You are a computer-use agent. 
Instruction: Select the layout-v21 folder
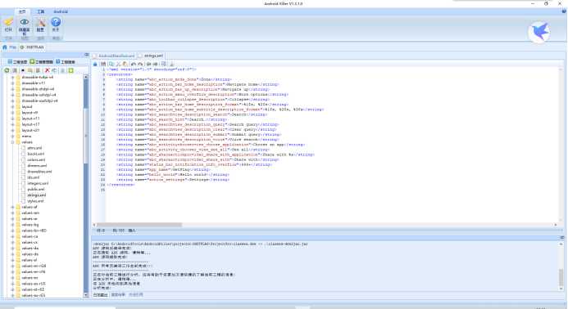(x=30, y=130)
